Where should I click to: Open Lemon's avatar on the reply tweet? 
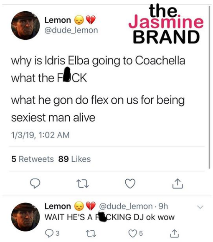point(25,217)
